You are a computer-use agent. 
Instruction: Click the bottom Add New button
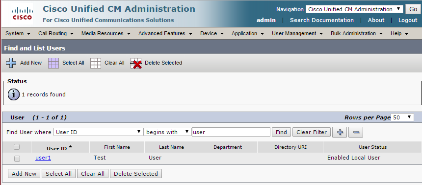[x=24, y=174]
